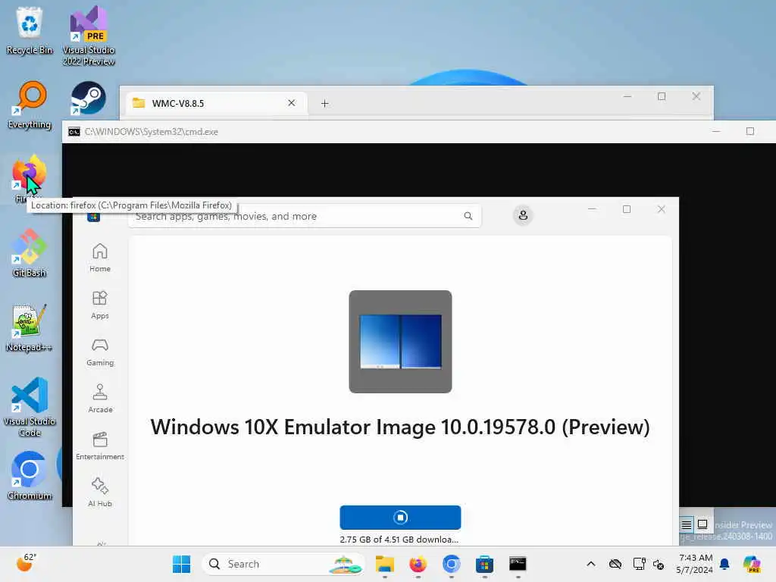Click the Windows 10X Emulator thumbnail
The height and width of the screenshot is (582, 776).
400,342
